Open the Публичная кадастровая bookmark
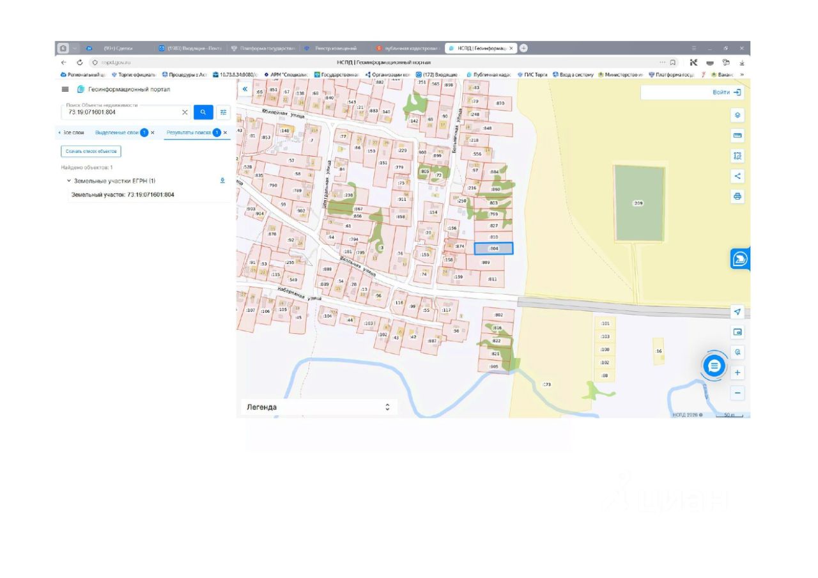The height and width of the screenshot is (578, 818). coord(489,75)
